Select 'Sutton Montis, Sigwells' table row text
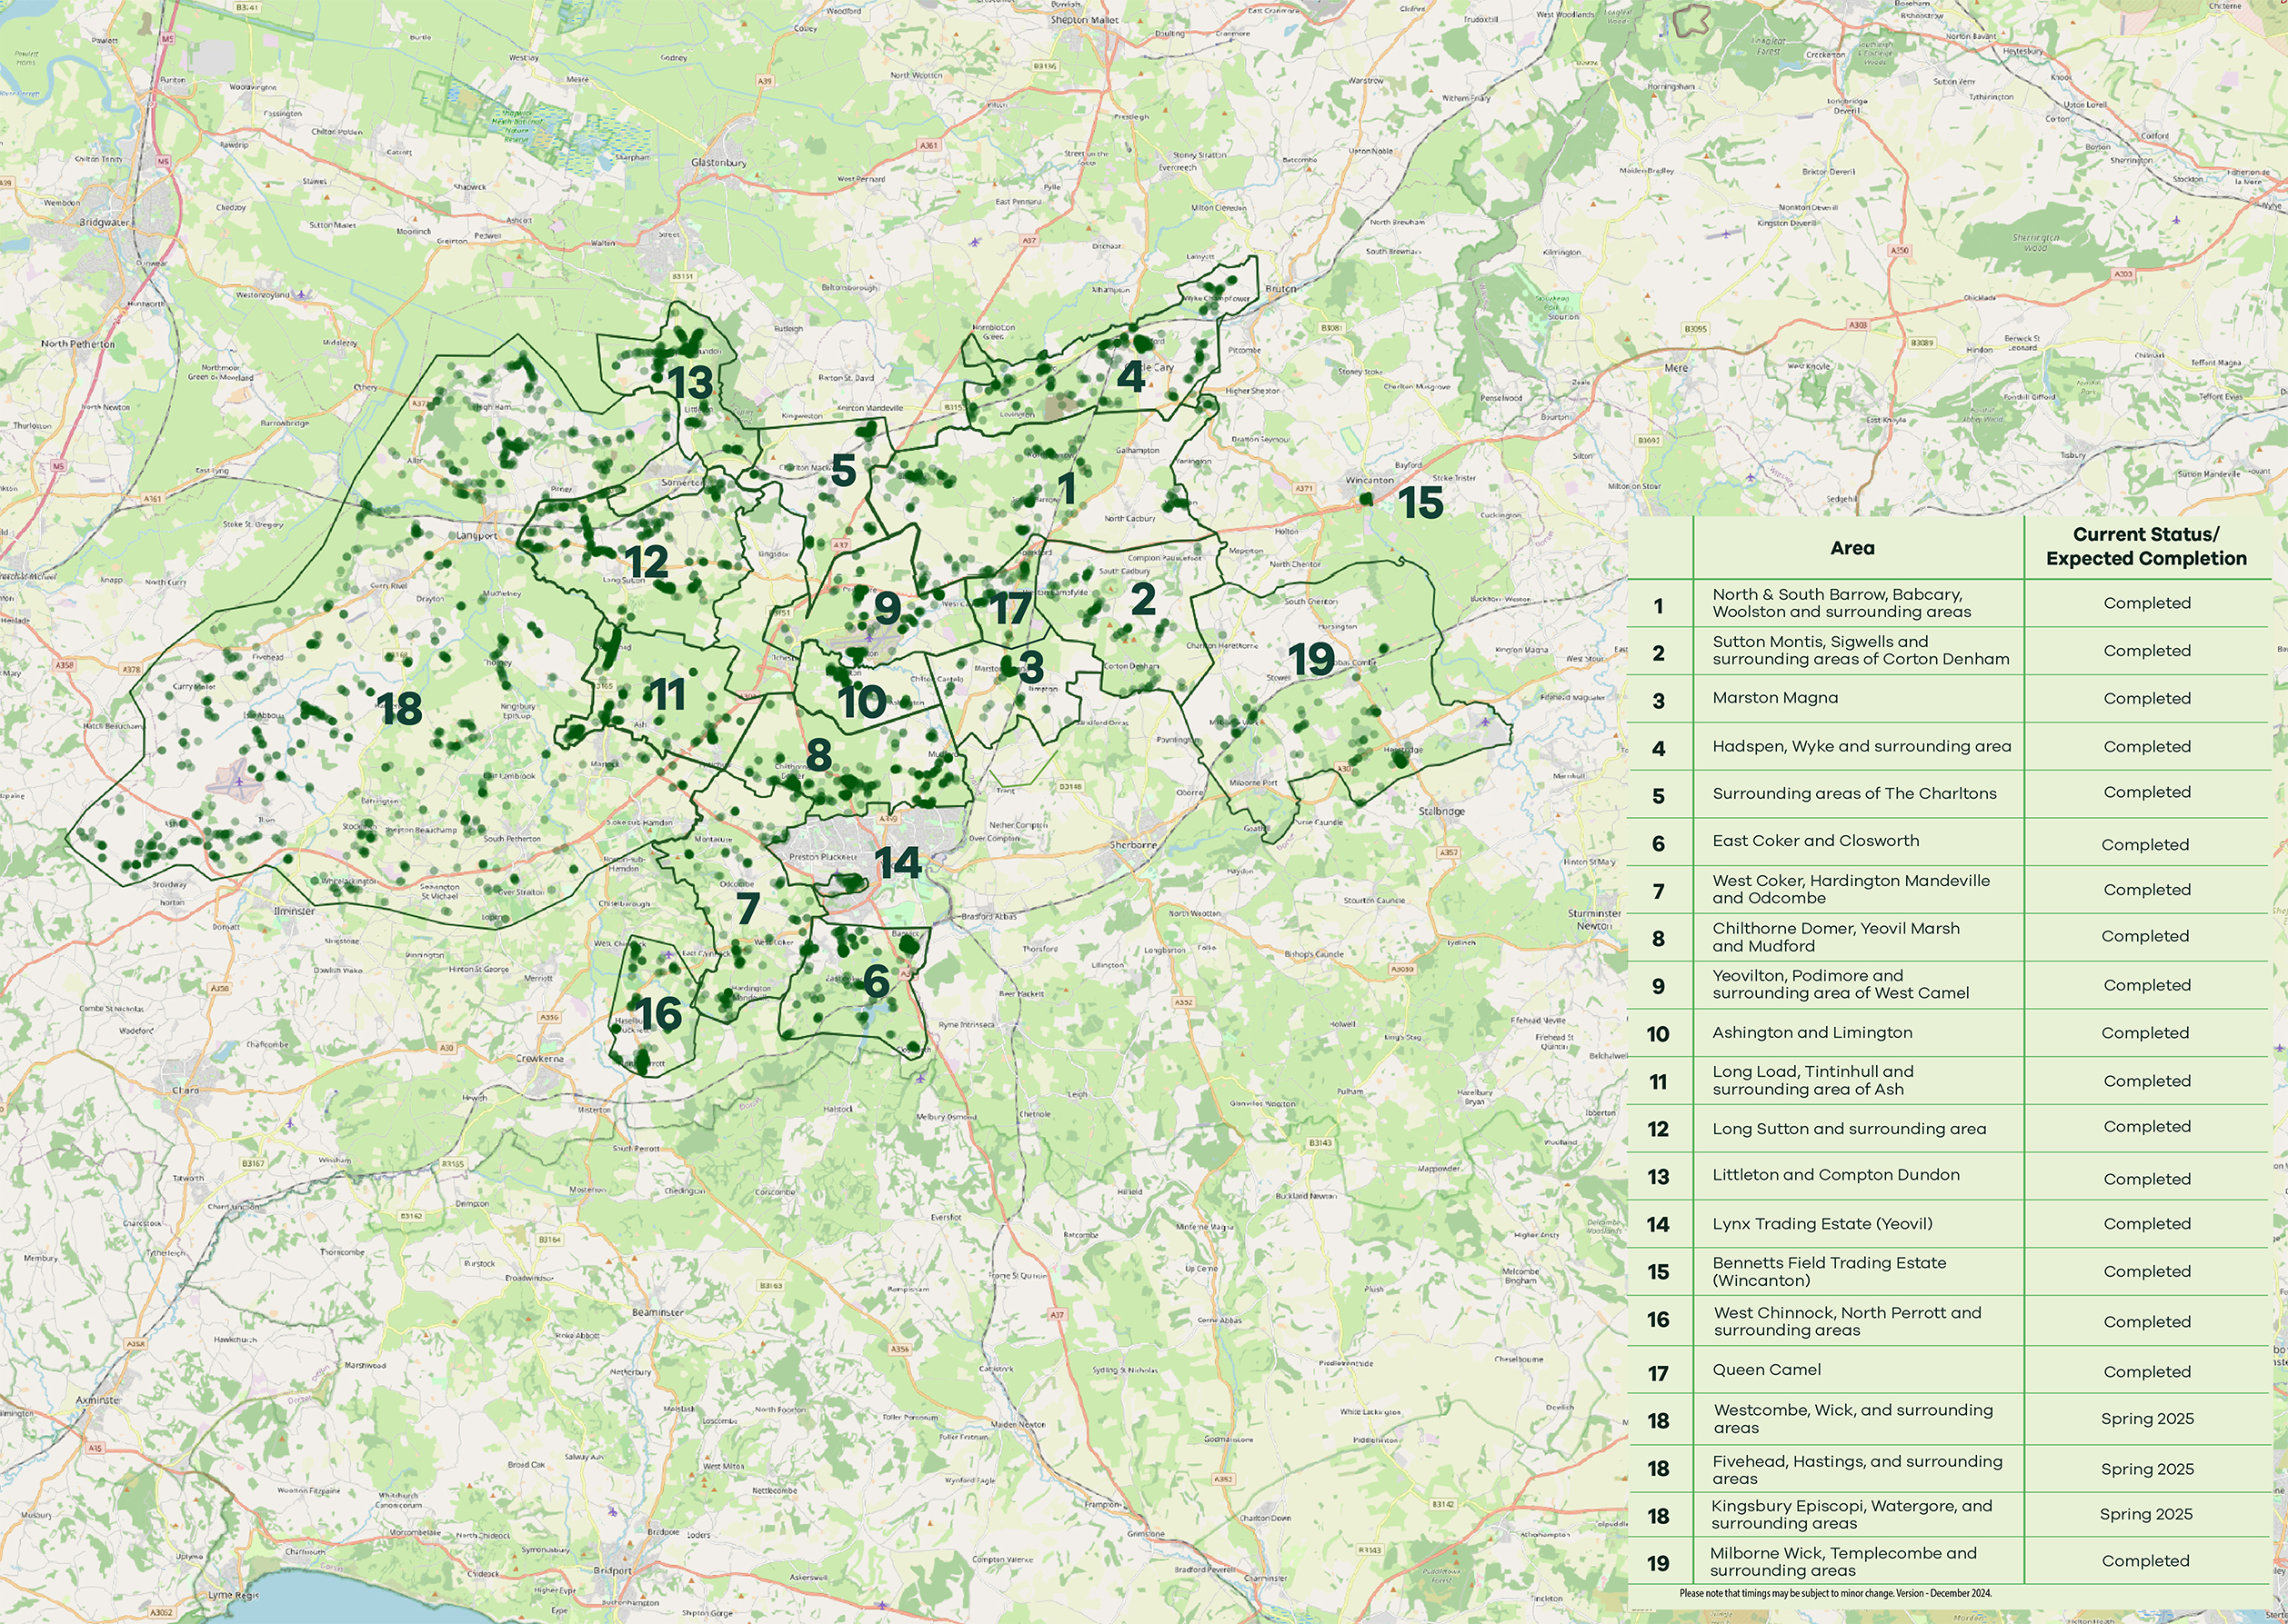The height and width of the screenshot is (1624, 2288). (1861, 650)
